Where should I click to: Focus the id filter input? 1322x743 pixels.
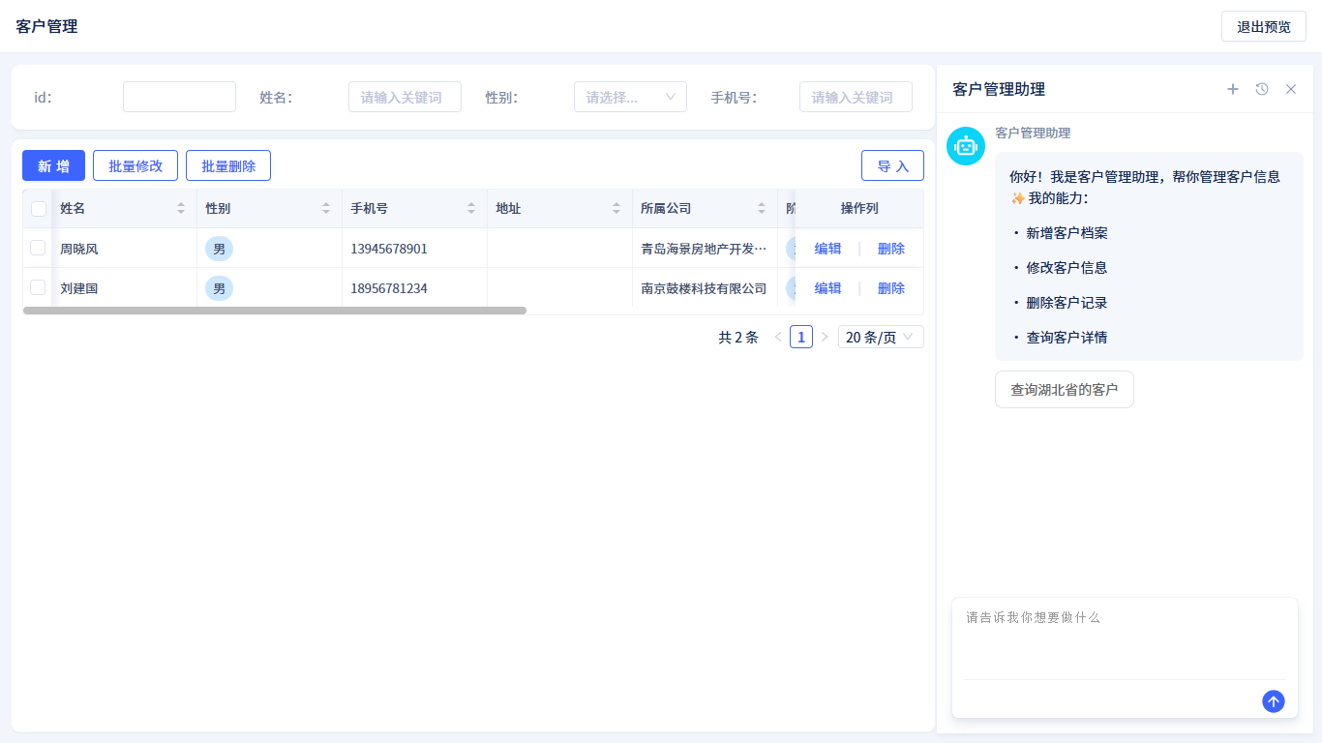point(179,97)
